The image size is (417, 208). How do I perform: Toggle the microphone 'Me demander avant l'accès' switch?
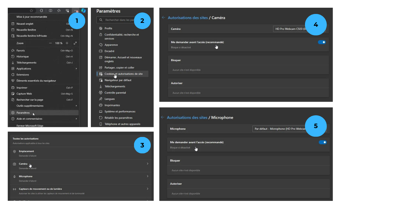(x=323, y=142)
